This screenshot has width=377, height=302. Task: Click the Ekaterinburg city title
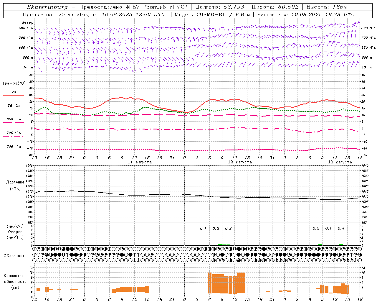click(x=47, y=7)
